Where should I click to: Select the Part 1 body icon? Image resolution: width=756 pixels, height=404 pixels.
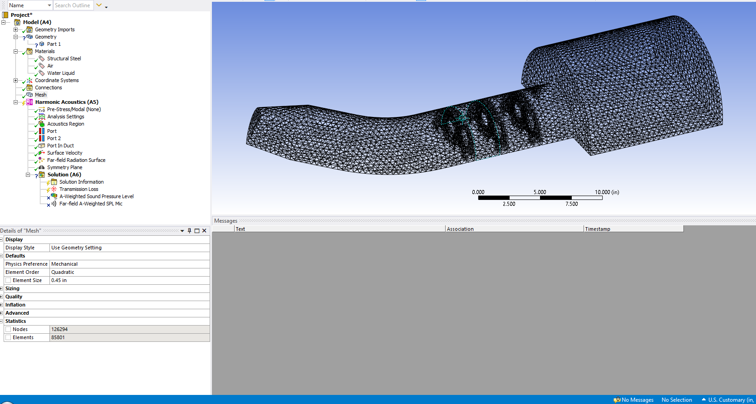42,44
